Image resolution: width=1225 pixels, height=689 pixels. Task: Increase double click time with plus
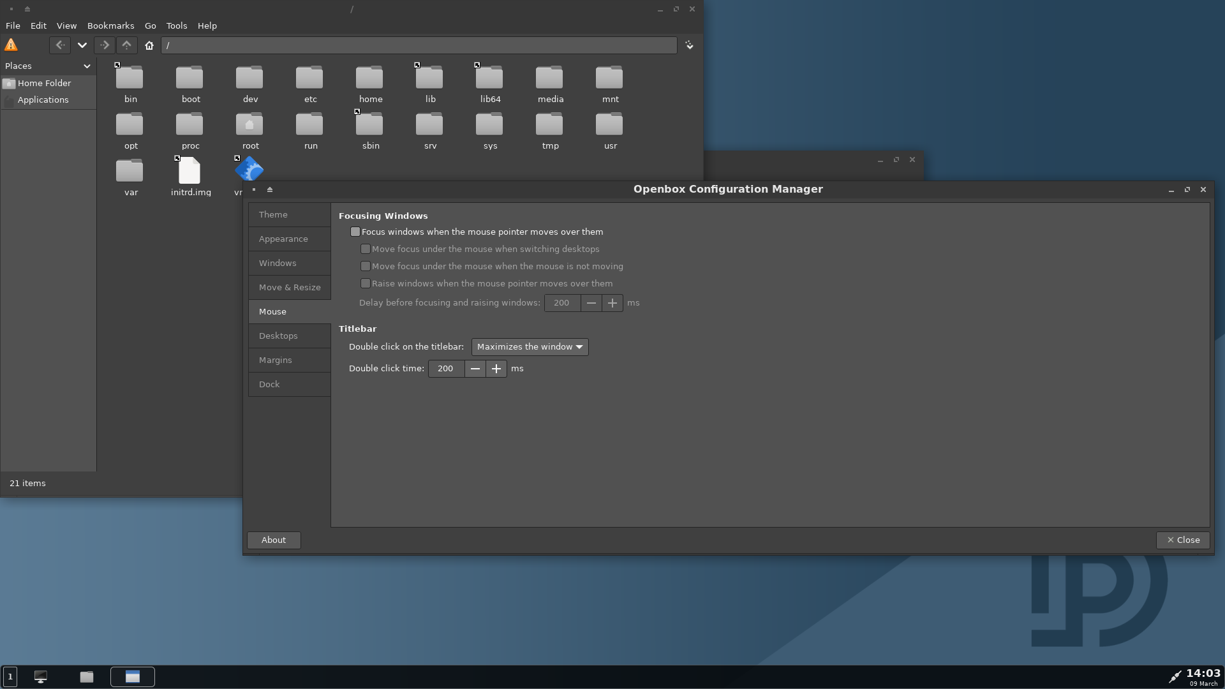coord(496,369)
